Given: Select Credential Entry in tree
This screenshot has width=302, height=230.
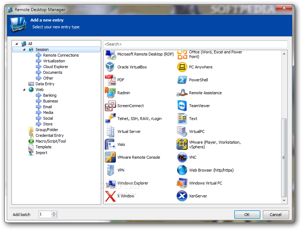Looking at the screenshot, I should pyautogui.click(x=49, y=135).
